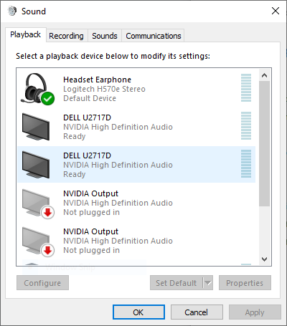287x326 pixels.
Task: Go to the Communications tab
Action: coord(154,36)
